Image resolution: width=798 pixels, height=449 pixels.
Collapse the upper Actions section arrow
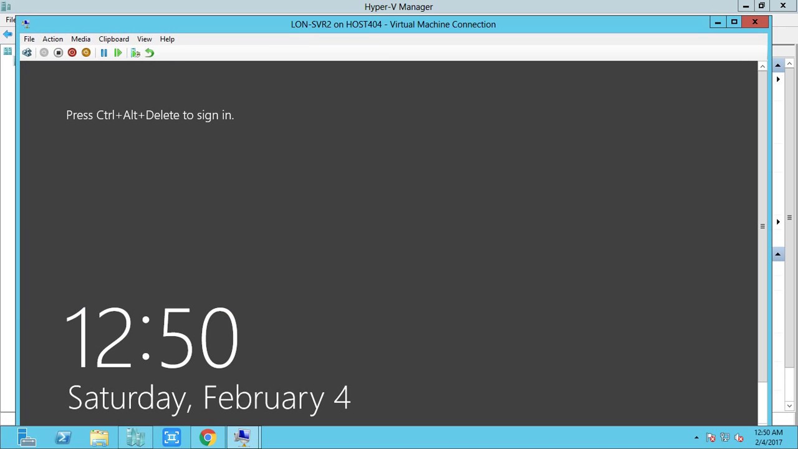(x=777, y=65)
